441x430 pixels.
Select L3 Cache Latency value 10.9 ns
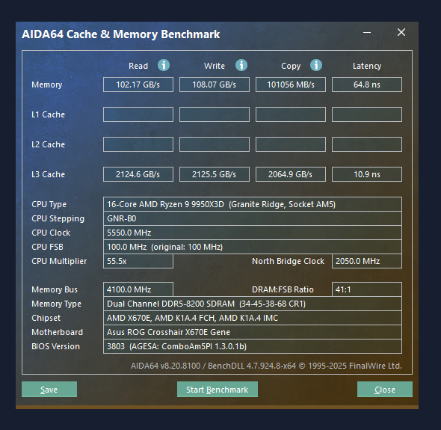click(367, 174)
